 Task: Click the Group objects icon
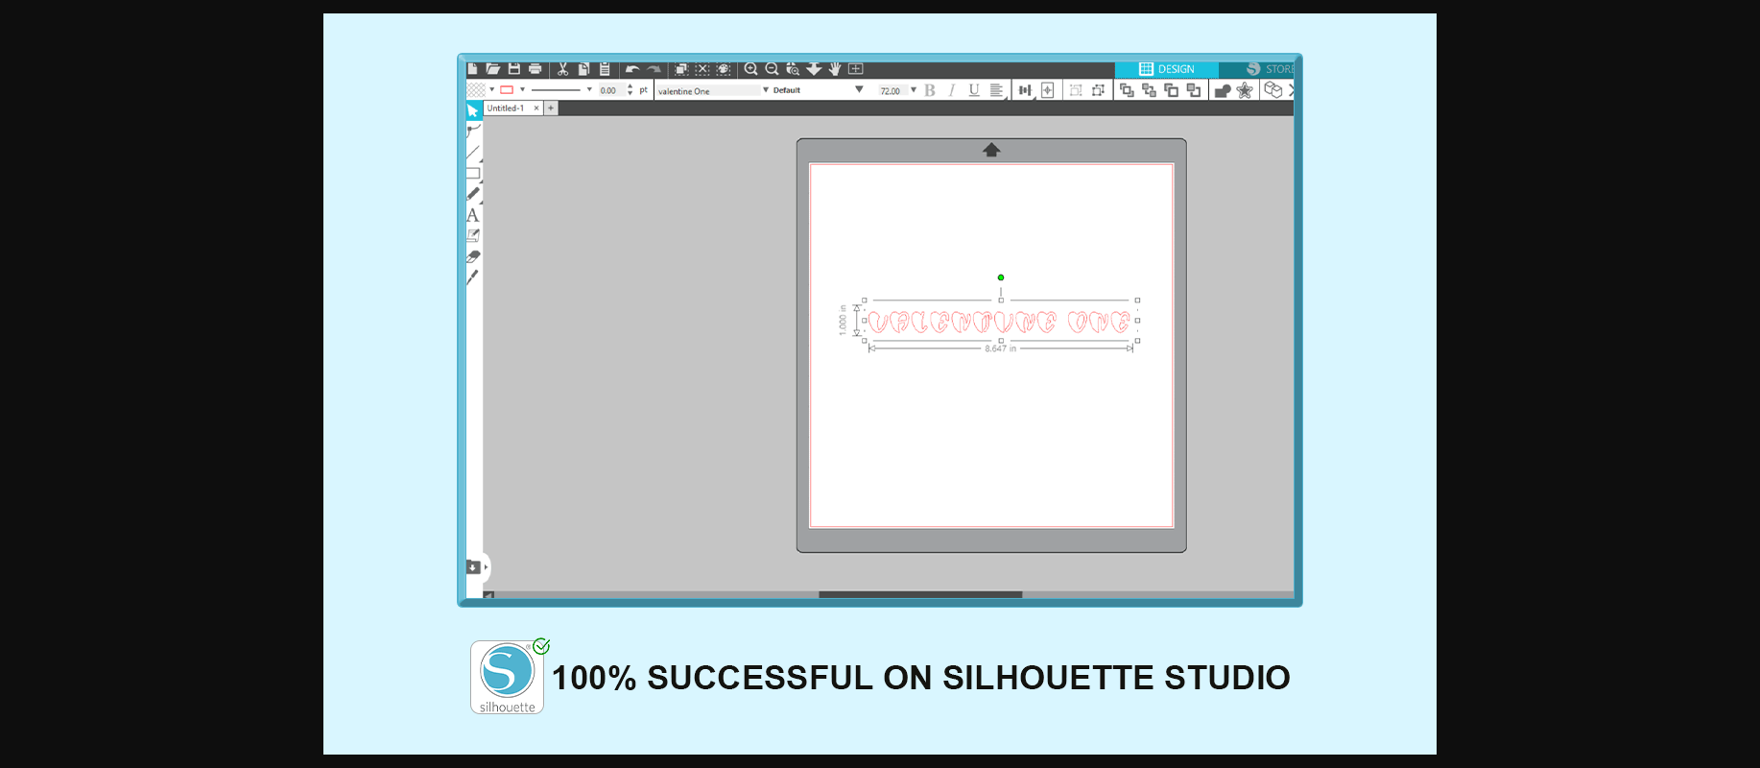[1076, 90]
